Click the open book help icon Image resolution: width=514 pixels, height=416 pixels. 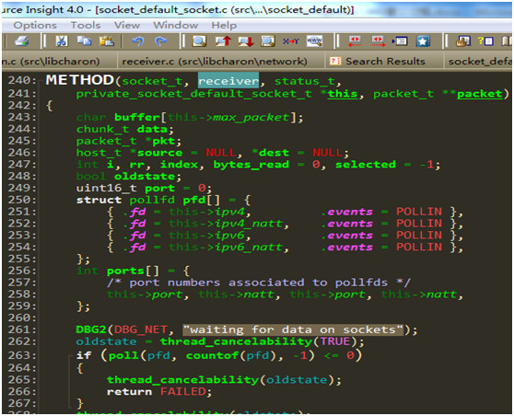click(x=507, y=41)
